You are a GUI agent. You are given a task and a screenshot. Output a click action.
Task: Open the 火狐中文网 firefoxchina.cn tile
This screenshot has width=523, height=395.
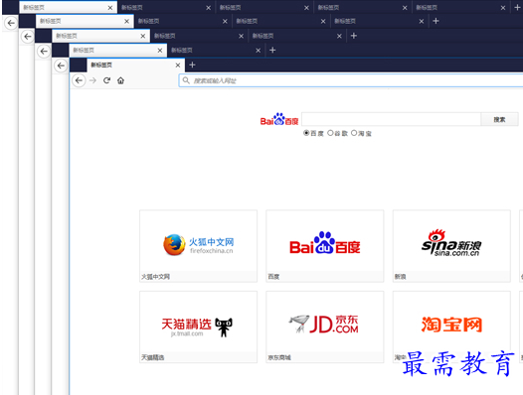199,246
